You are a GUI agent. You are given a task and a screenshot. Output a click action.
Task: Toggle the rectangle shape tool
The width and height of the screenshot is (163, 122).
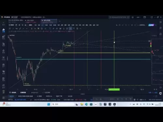click(50, 29)
